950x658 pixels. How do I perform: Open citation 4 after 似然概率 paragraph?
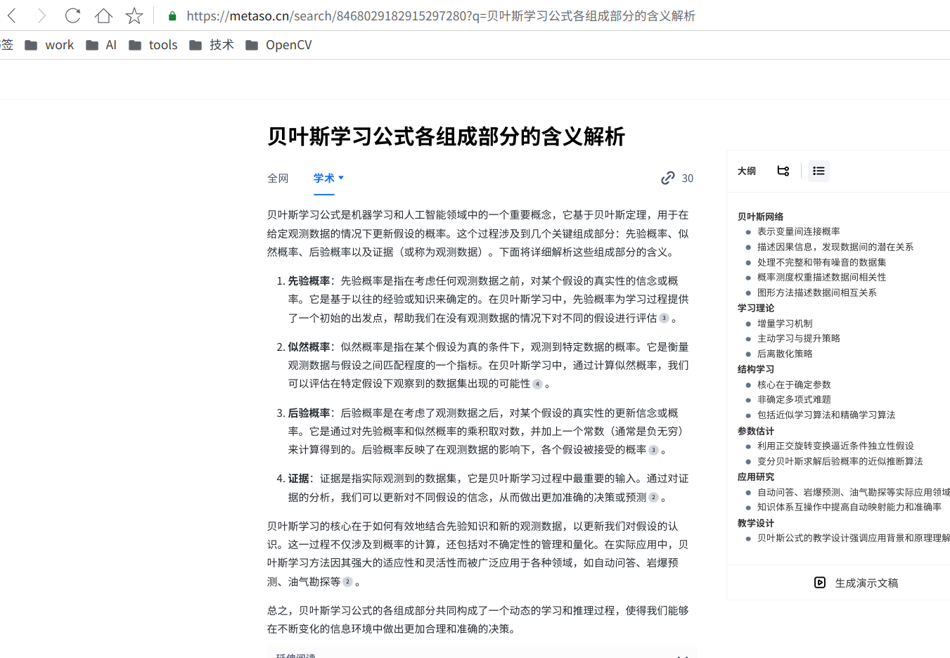click(x=537, y=384)
